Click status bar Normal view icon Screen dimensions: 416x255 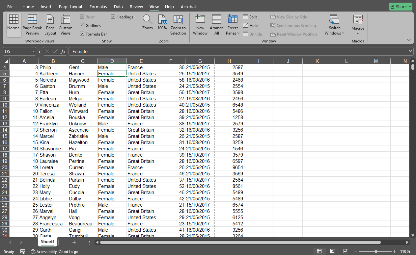click(319, 251)
